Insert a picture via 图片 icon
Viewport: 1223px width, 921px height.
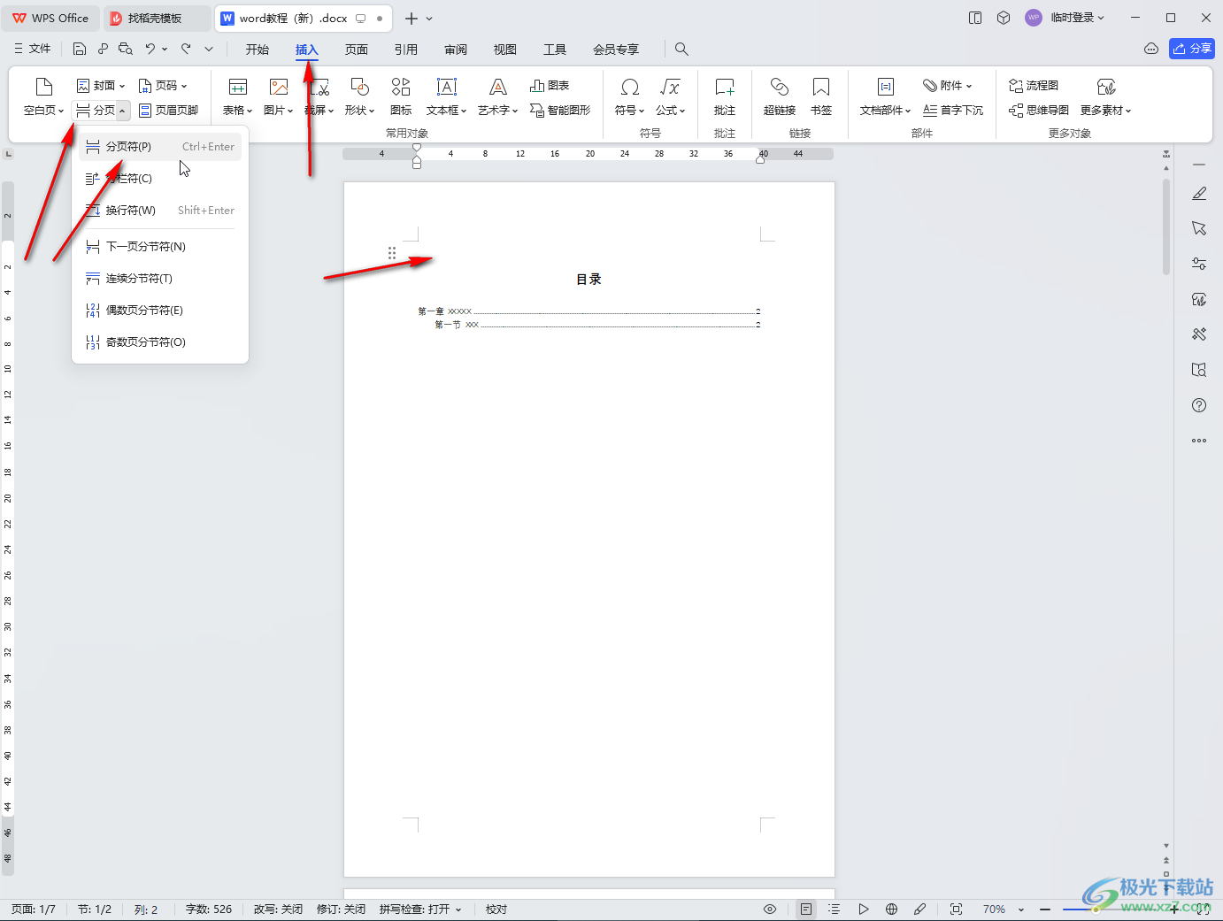click(279, 87)
